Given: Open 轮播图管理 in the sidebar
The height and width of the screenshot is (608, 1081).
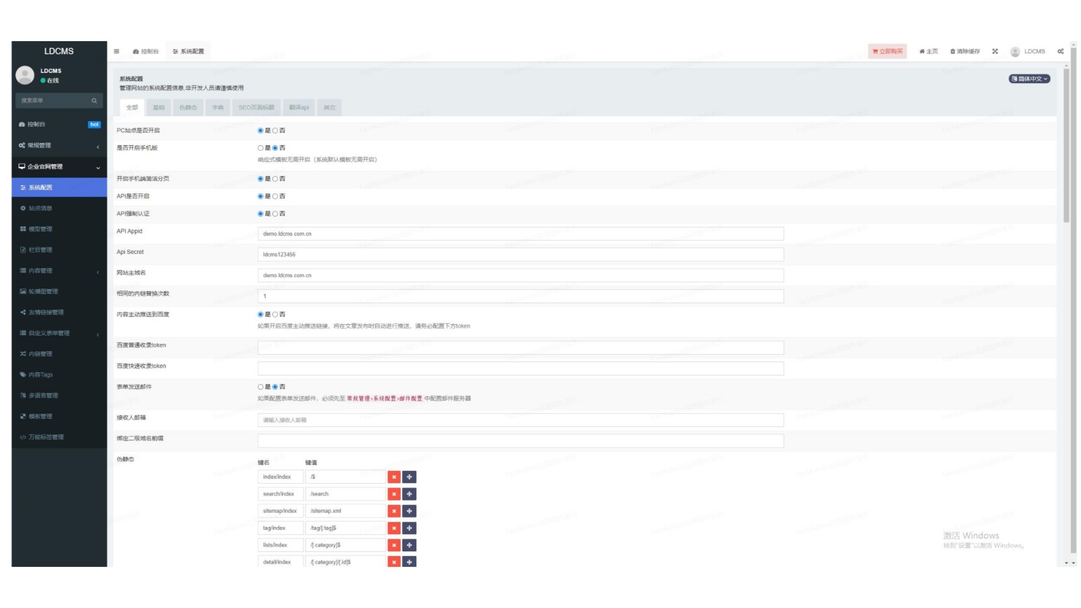Looking at the screenshot, I should tap(59, 291).
